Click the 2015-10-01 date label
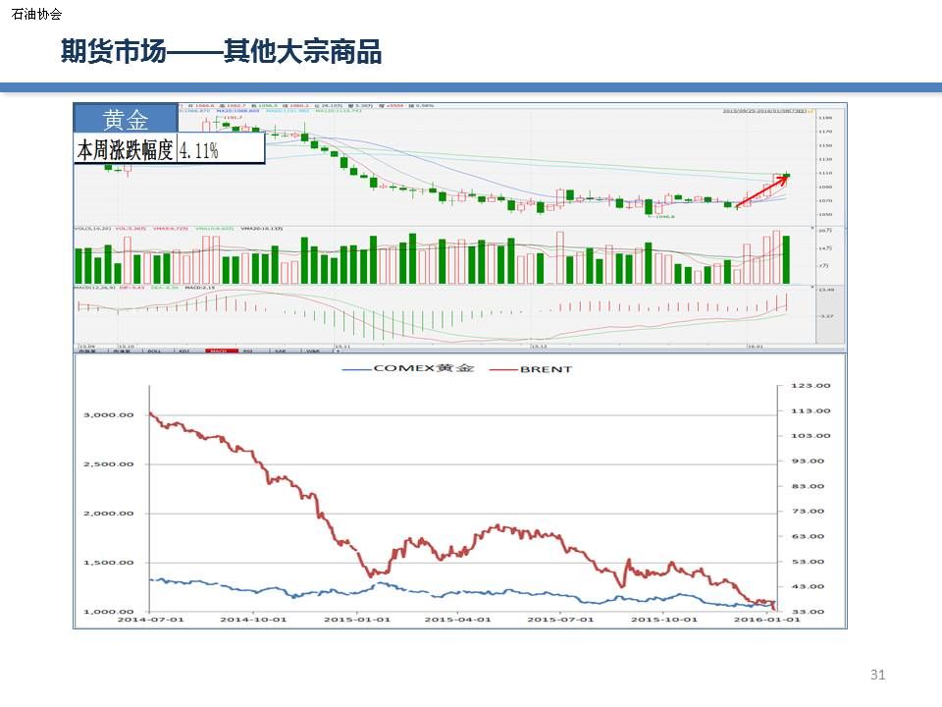 [x=664, y=620]
